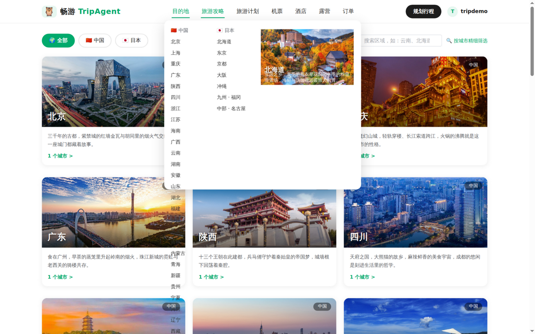
Task: Choose 广东 from the 中国 column
Action: click(x=175, y=75)
